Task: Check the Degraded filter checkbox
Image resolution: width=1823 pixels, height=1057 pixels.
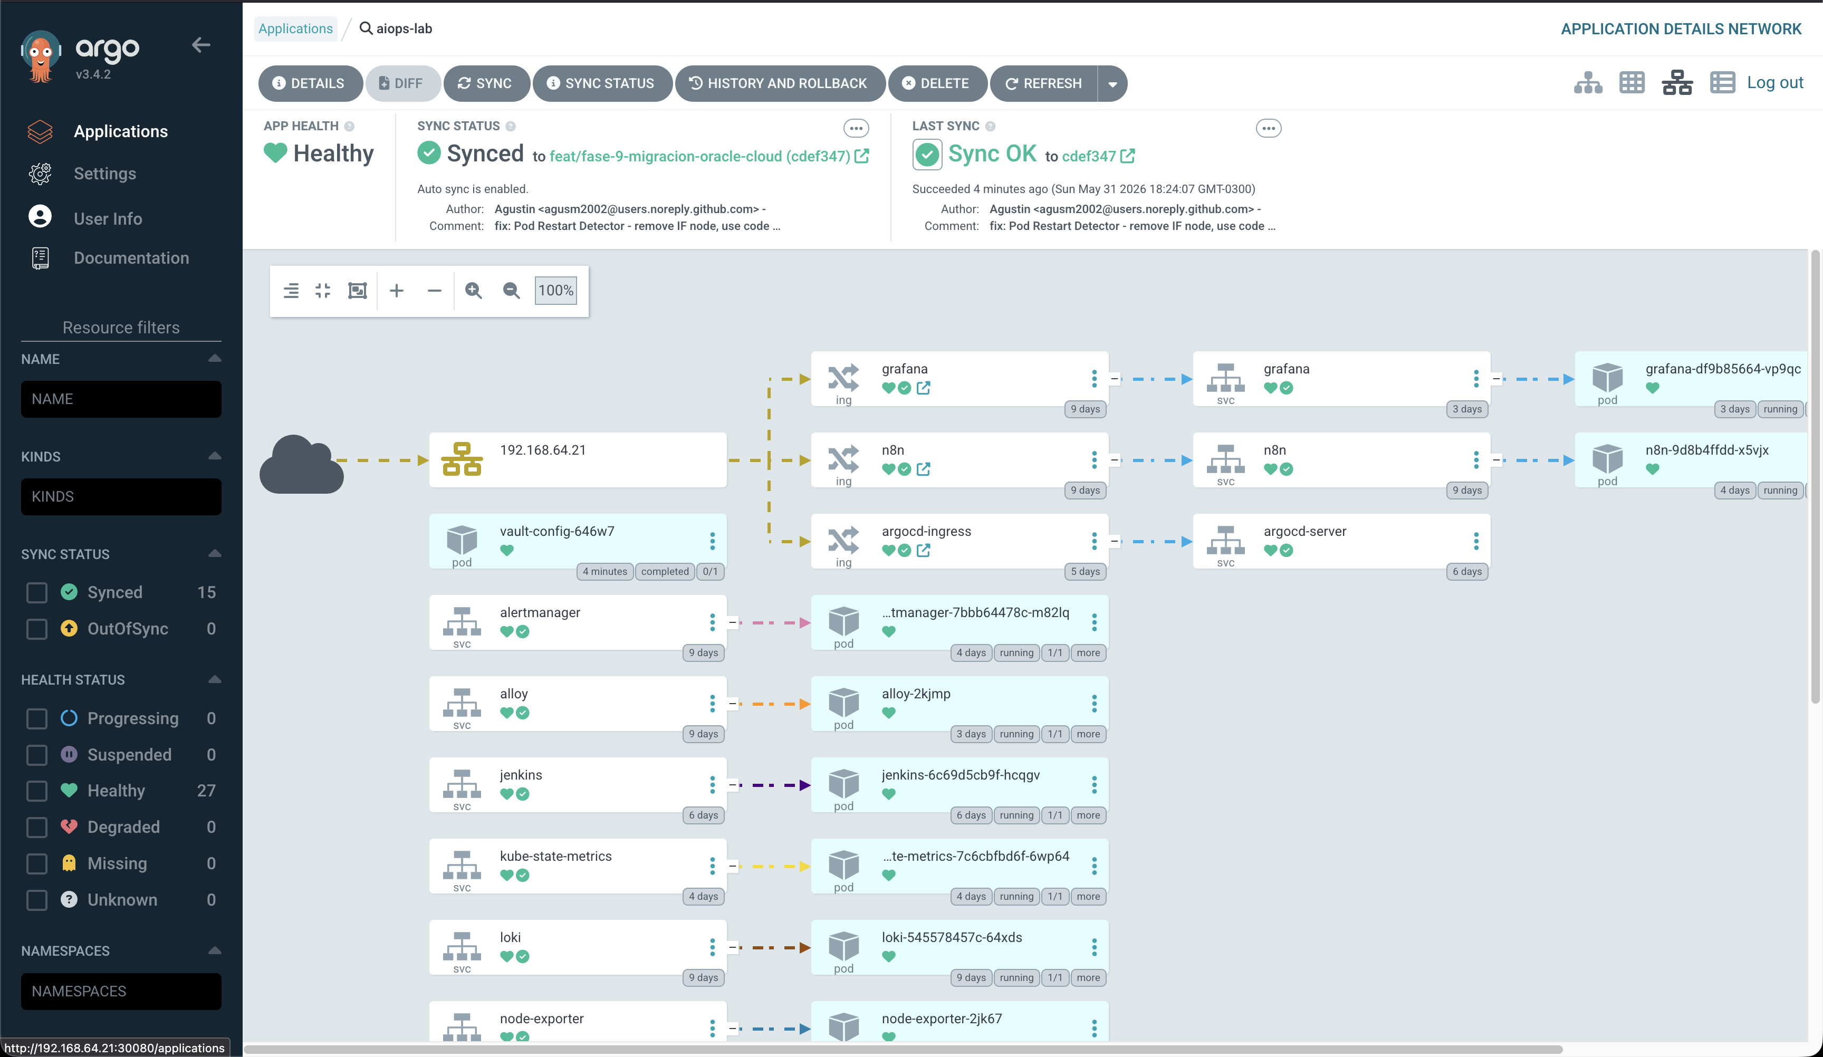Action: pos(37,827)
